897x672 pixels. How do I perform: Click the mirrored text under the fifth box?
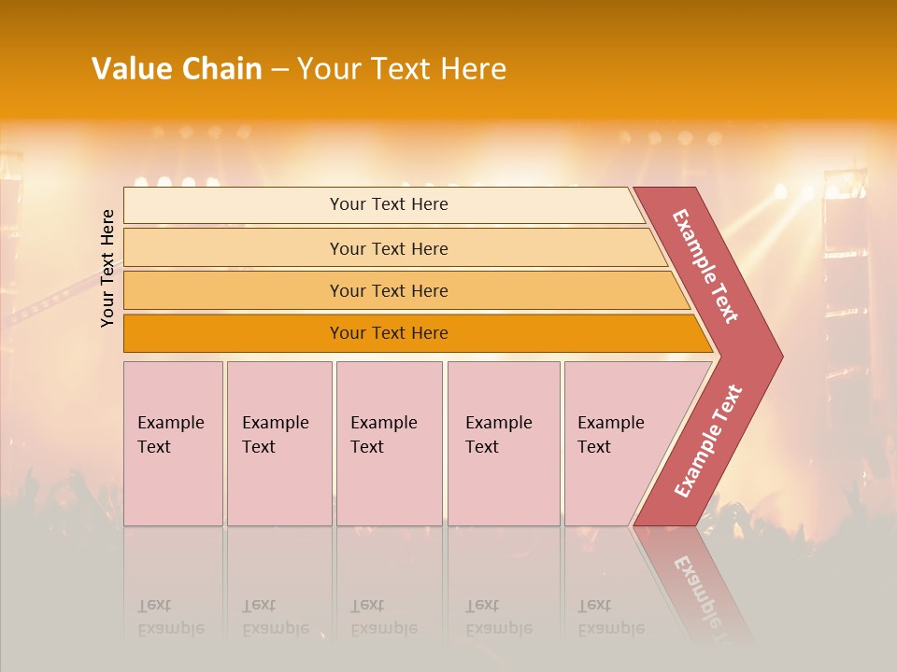click(x=611, y=618)
